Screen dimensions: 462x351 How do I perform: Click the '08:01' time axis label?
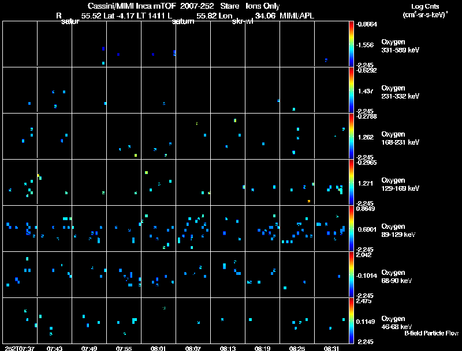(x=158, y=348)
